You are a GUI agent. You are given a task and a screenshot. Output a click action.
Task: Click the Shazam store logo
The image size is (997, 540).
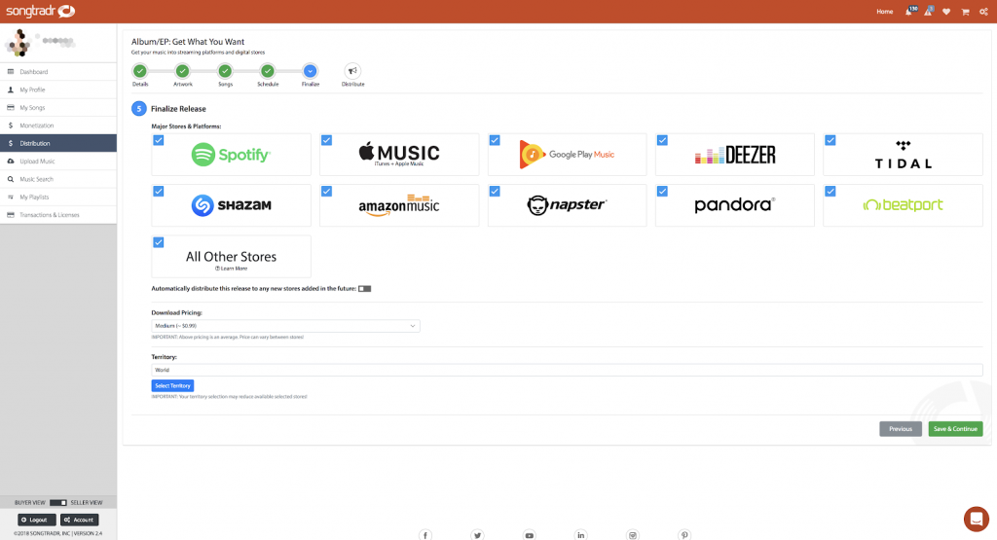231,205
